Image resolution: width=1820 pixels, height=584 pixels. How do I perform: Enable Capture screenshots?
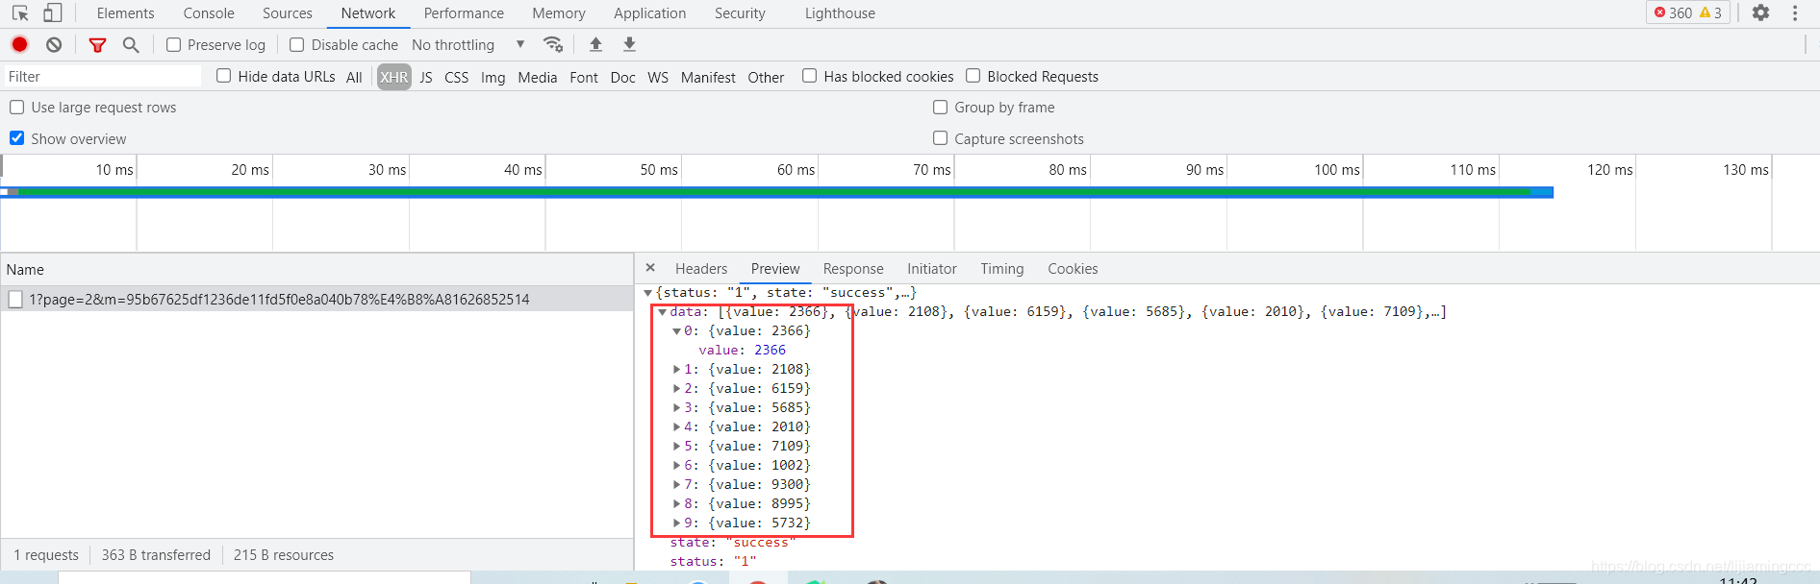point(940,138)
